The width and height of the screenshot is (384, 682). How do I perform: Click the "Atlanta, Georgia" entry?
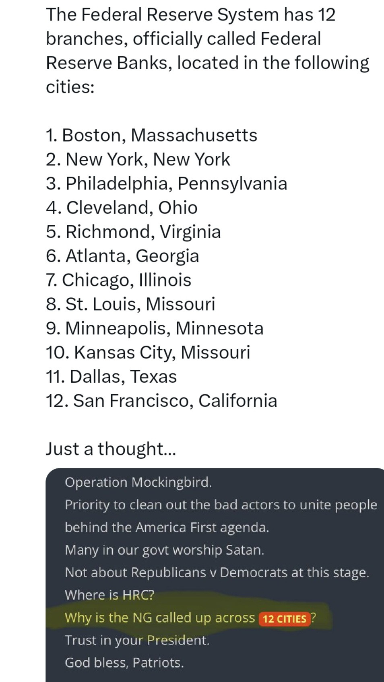pyautogui.click(x=122, y=256)
